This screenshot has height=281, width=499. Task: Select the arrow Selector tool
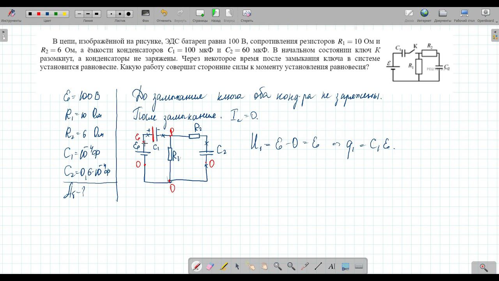237,266
